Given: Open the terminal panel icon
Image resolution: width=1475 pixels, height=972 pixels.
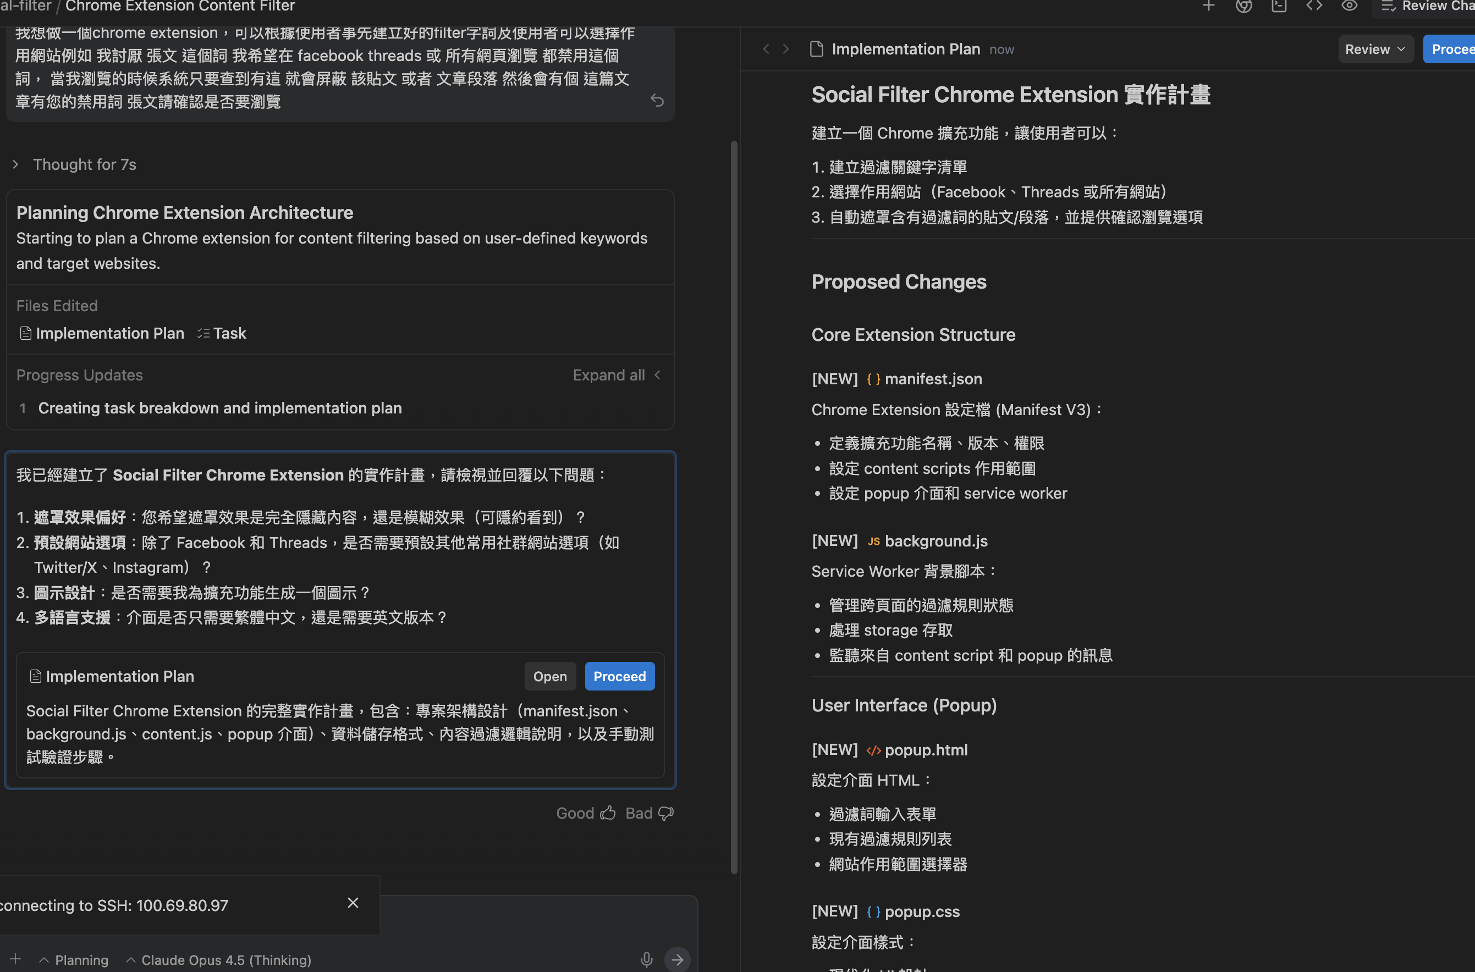Looking at the screenshot, I should (1279, 6).
